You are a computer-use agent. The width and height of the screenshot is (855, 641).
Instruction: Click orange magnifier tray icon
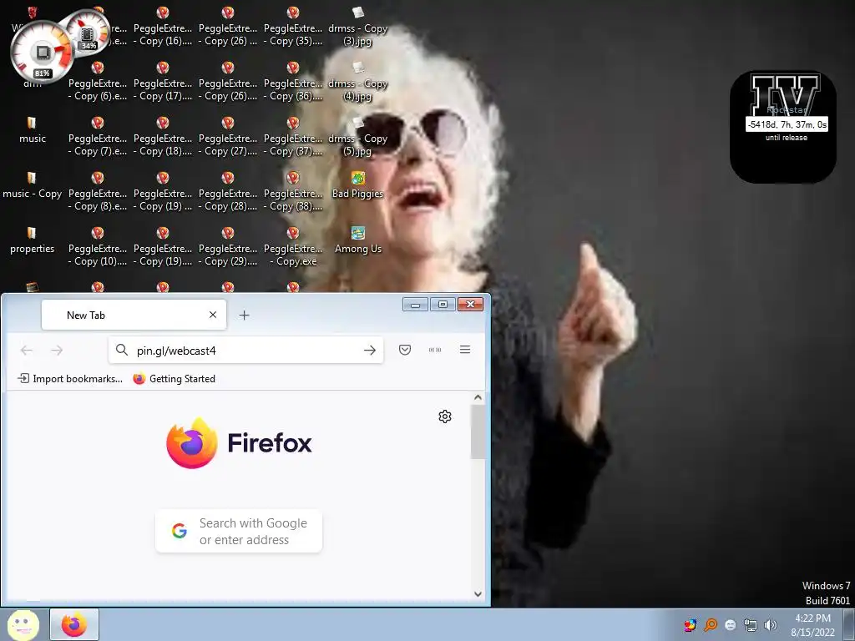coord(711,624)
